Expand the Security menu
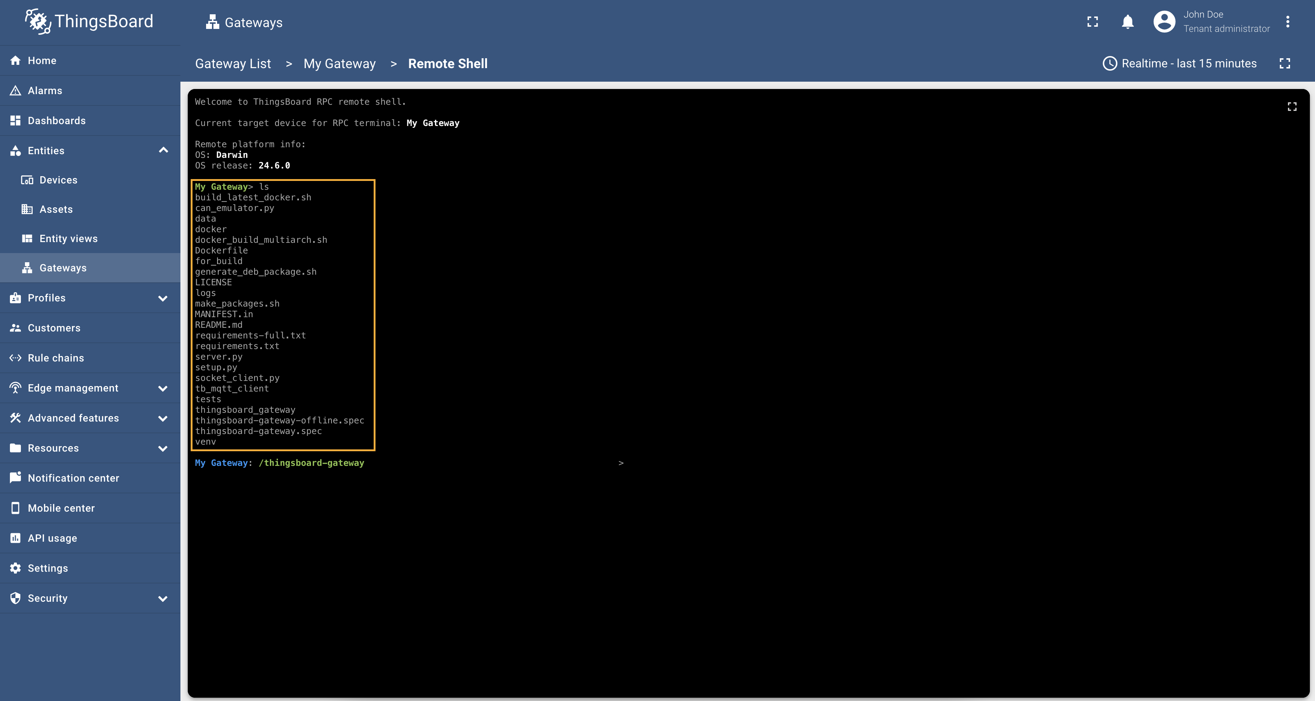This screenshot has width=1315, height=701. pos(163,598)
